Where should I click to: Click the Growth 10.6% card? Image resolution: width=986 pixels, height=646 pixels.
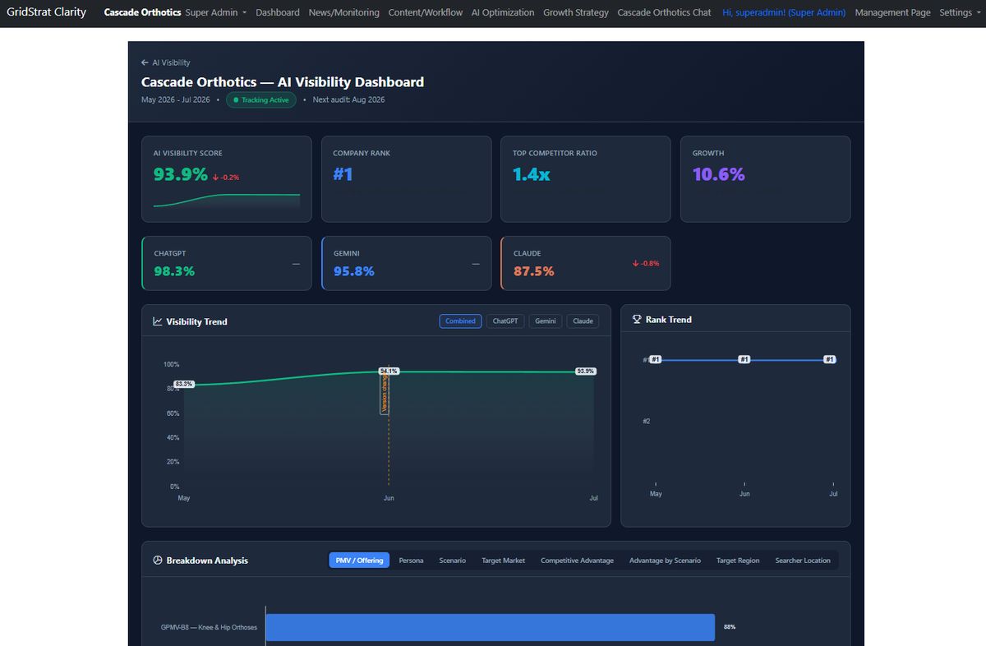766,179
